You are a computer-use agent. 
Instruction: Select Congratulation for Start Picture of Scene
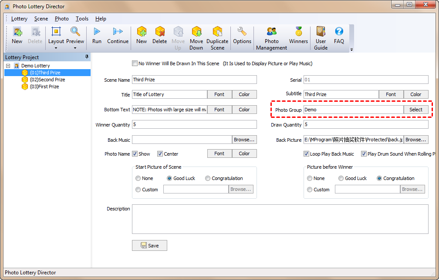pyautogui.click(x=208, y=178)
